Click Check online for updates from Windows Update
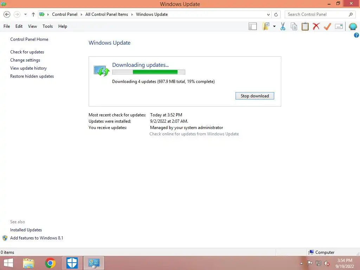Viewport: 360px width, 270px height. (x=194, y=134)
